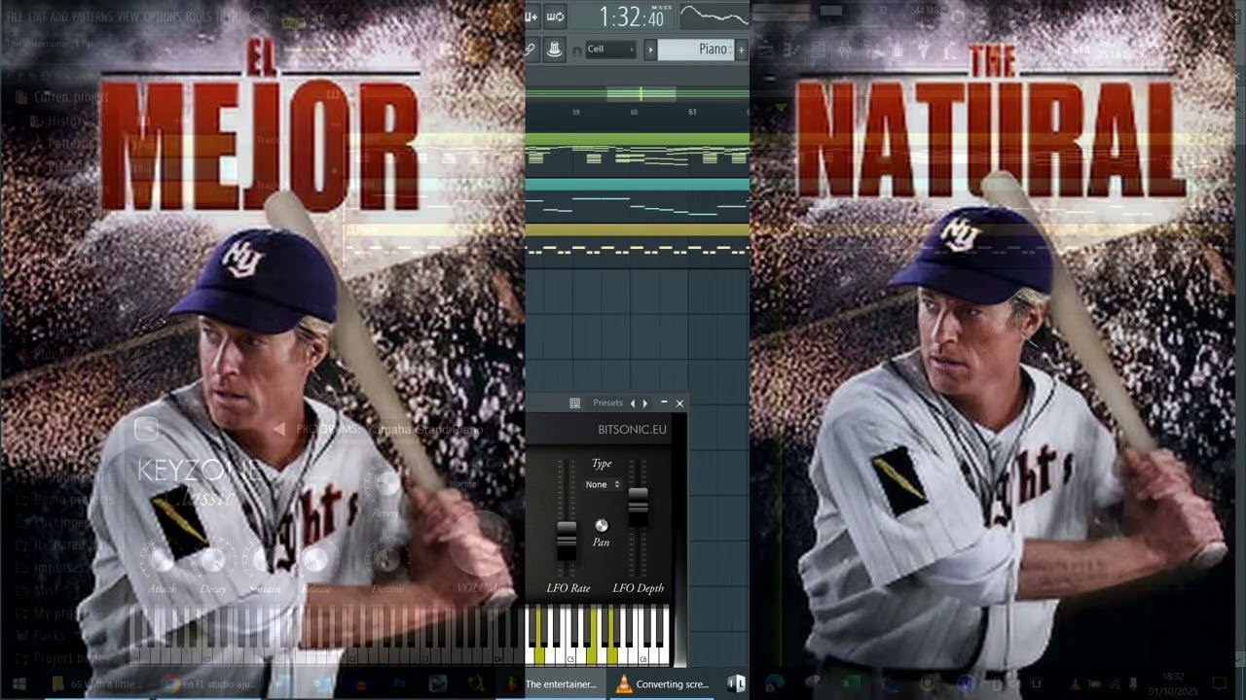Click the LFO Depth slider handle

click(638, 507)
